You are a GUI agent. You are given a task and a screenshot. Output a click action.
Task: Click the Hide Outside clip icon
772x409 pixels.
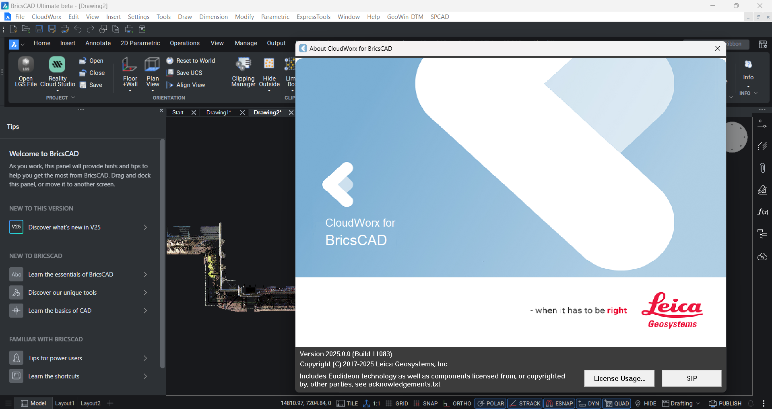269,72
